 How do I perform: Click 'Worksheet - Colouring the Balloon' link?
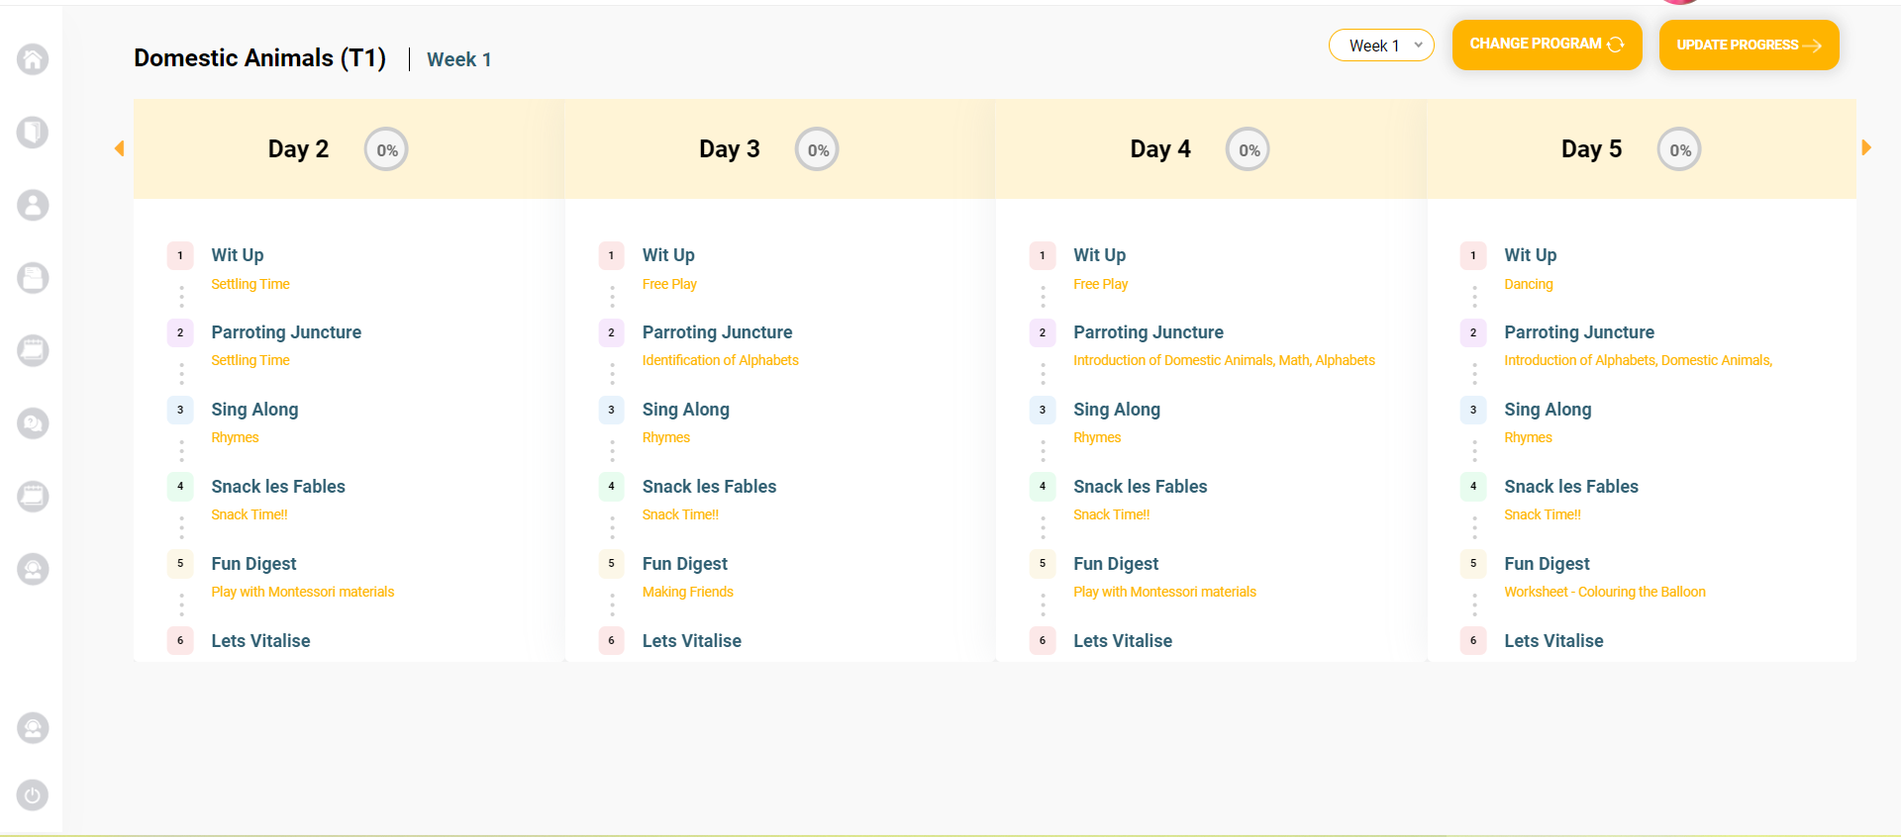click(1604, 592)
